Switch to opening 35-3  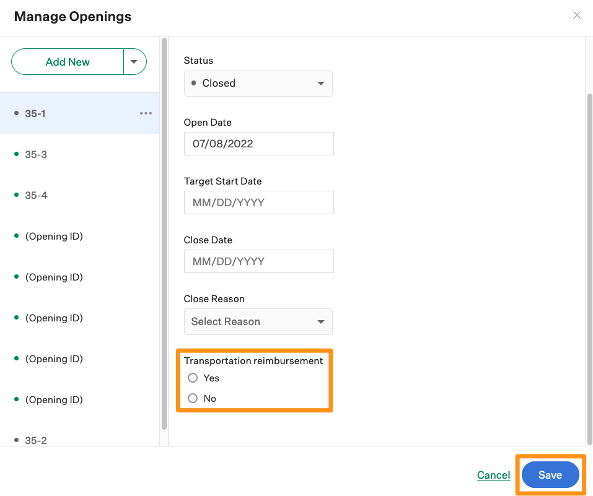tap(35, 154)
